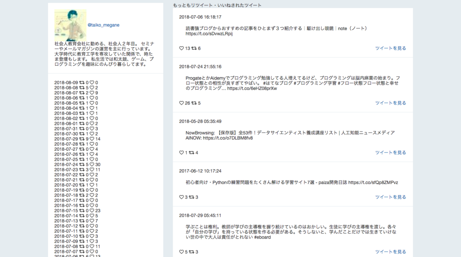Open 'ツイートを見る' for the 2018-07-29 tweet
Viewport: 461px width, 257px height.
[390, 252]
